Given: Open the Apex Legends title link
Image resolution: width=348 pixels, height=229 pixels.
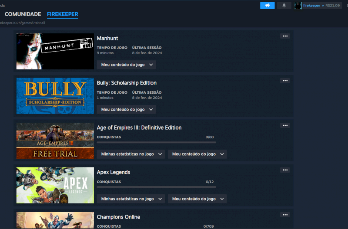Looking at the screenshot, I should 114,172.
